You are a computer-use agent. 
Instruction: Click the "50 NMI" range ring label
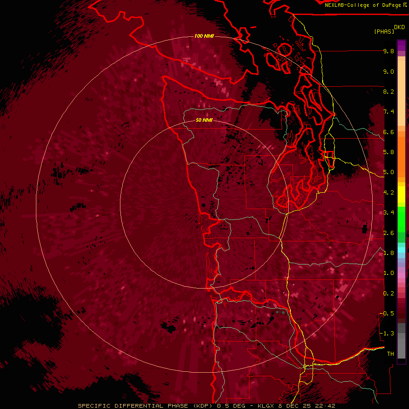204,120
